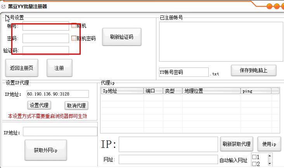Click the 设置代理 button

(39, 105)
